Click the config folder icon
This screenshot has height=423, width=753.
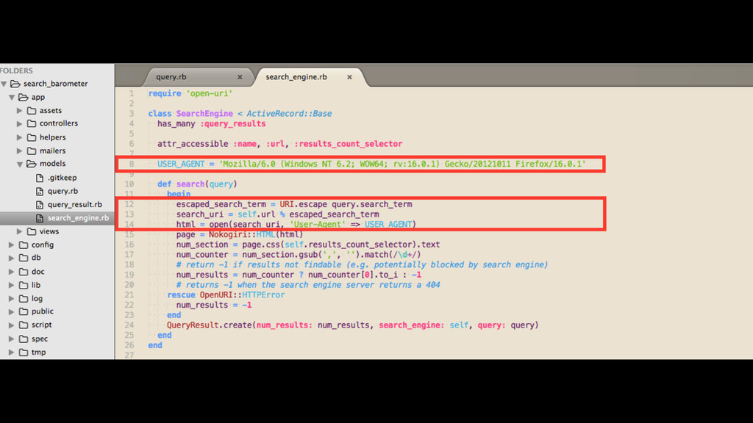tap(24, 245)
